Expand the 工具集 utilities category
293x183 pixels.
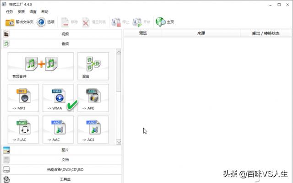62,179
